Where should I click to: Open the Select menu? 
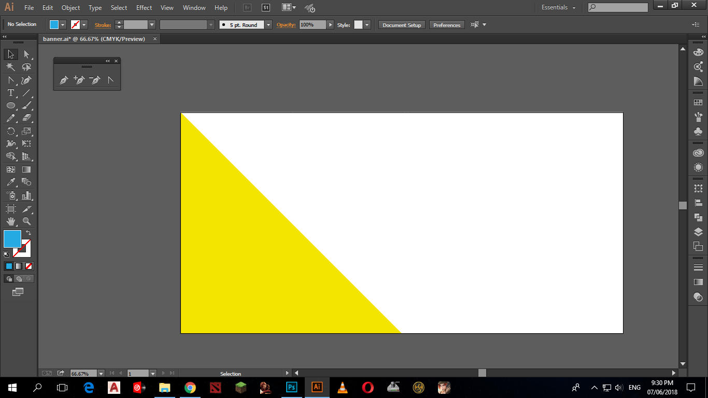[119, 8]
